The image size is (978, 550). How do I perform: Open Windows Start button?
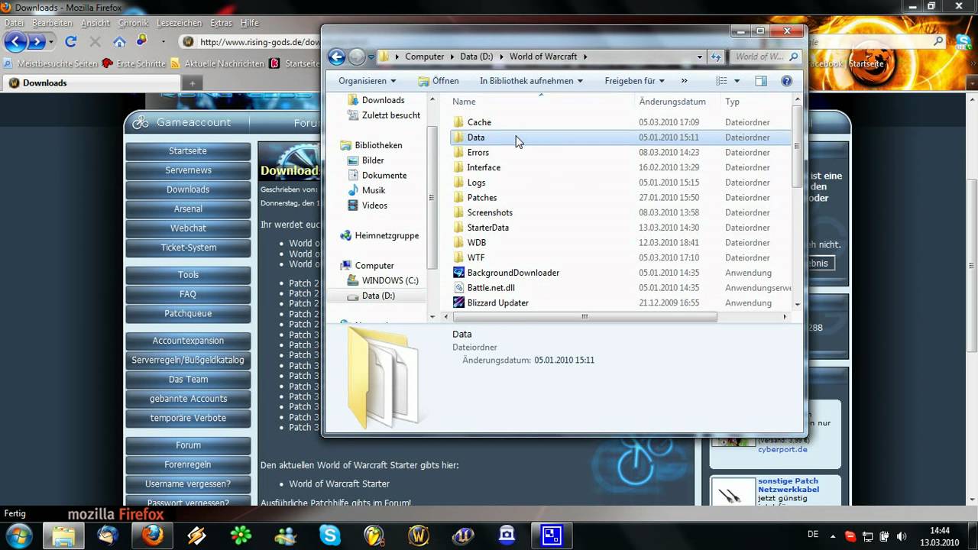pyautogui.click(x=19, y=535)
